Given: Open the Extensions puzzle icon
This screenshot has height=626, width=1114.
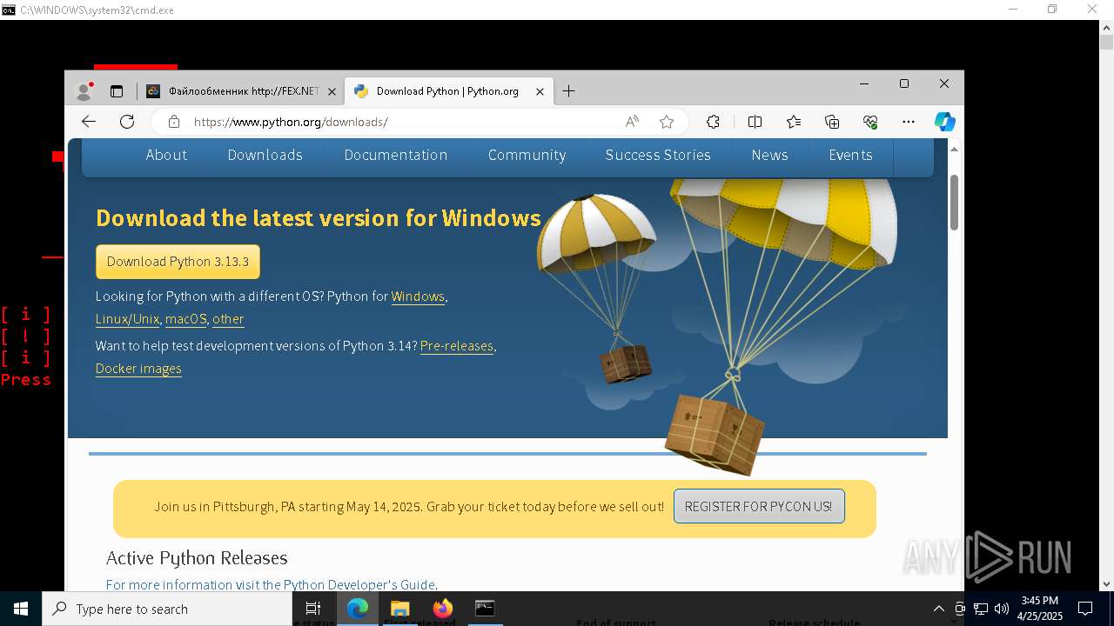Looking at the screenshot, I should pyautogui.click(x=713, y=122).
